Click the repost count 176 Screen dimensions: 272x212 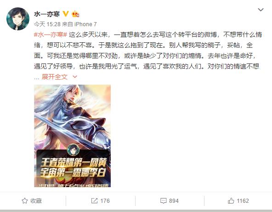(105, 201)
